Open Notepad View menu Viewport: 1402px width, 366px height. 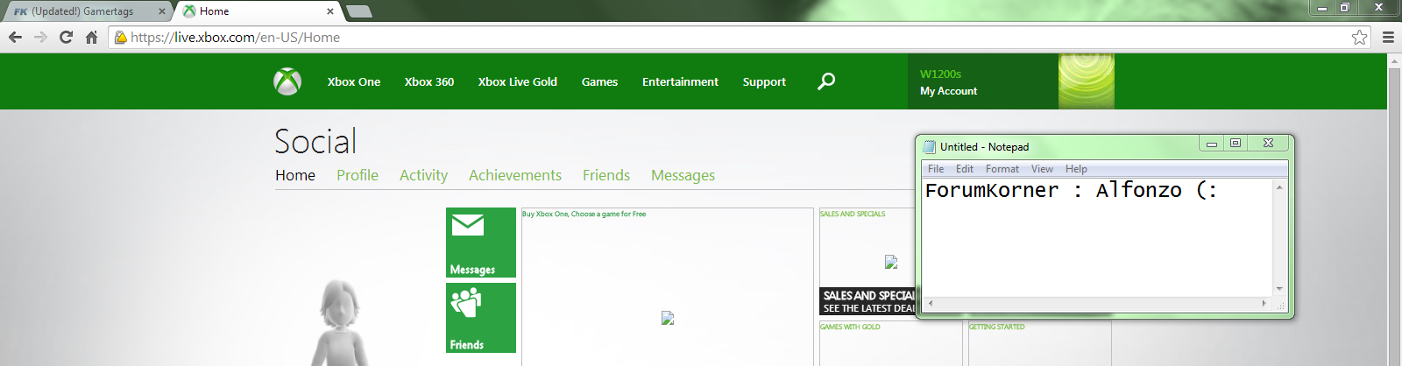click(x=1042, y=169)
